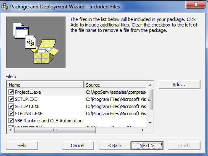Toggle the ST6UNST.EXE checkbox
The image size is (208, 156).
[11, 114]
